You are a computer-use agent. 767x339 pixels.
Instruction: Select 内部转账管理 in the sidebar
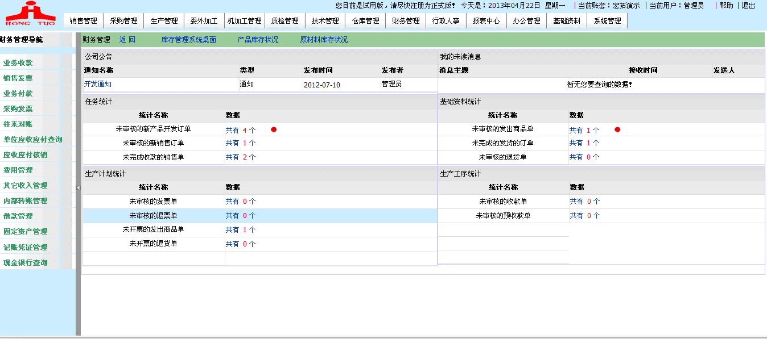tap(26, 200)
